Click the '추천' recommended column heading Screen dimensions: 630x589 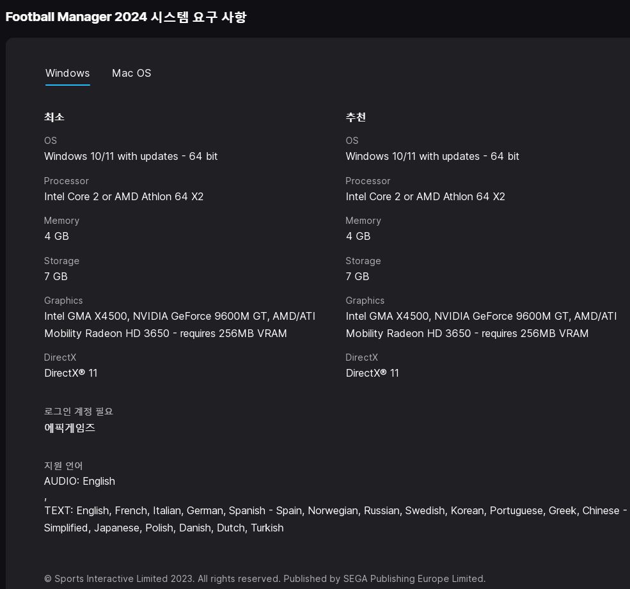(356, 117)
